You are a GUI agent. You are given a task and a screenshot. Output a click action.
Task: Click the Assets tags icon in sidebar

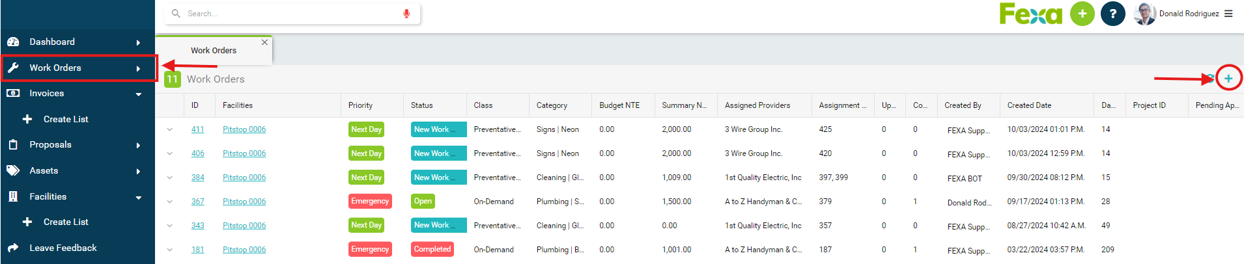(x=13, y=171)
